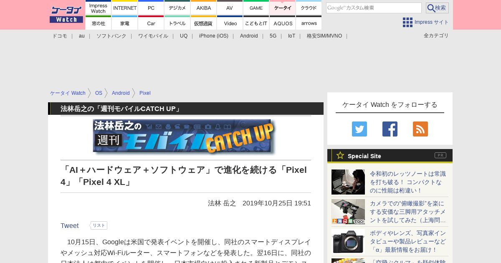Click the PR badge in Special Site

click(440, 155)
